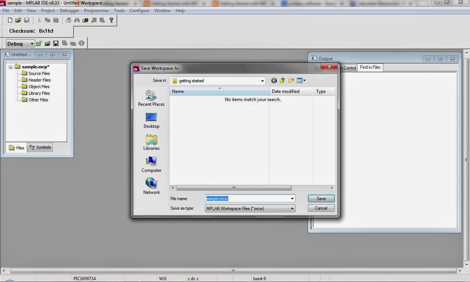This screenshot has width=470, height=282.
Task: Open the Project menu
Action: [48, 11]
